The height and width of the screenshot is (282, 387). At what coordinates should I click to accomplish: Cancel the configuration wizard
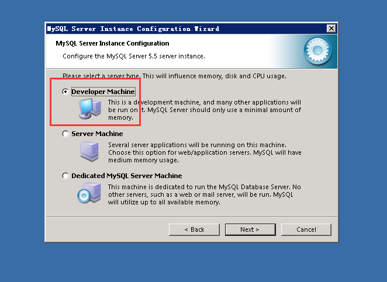[x=306, y=229]
